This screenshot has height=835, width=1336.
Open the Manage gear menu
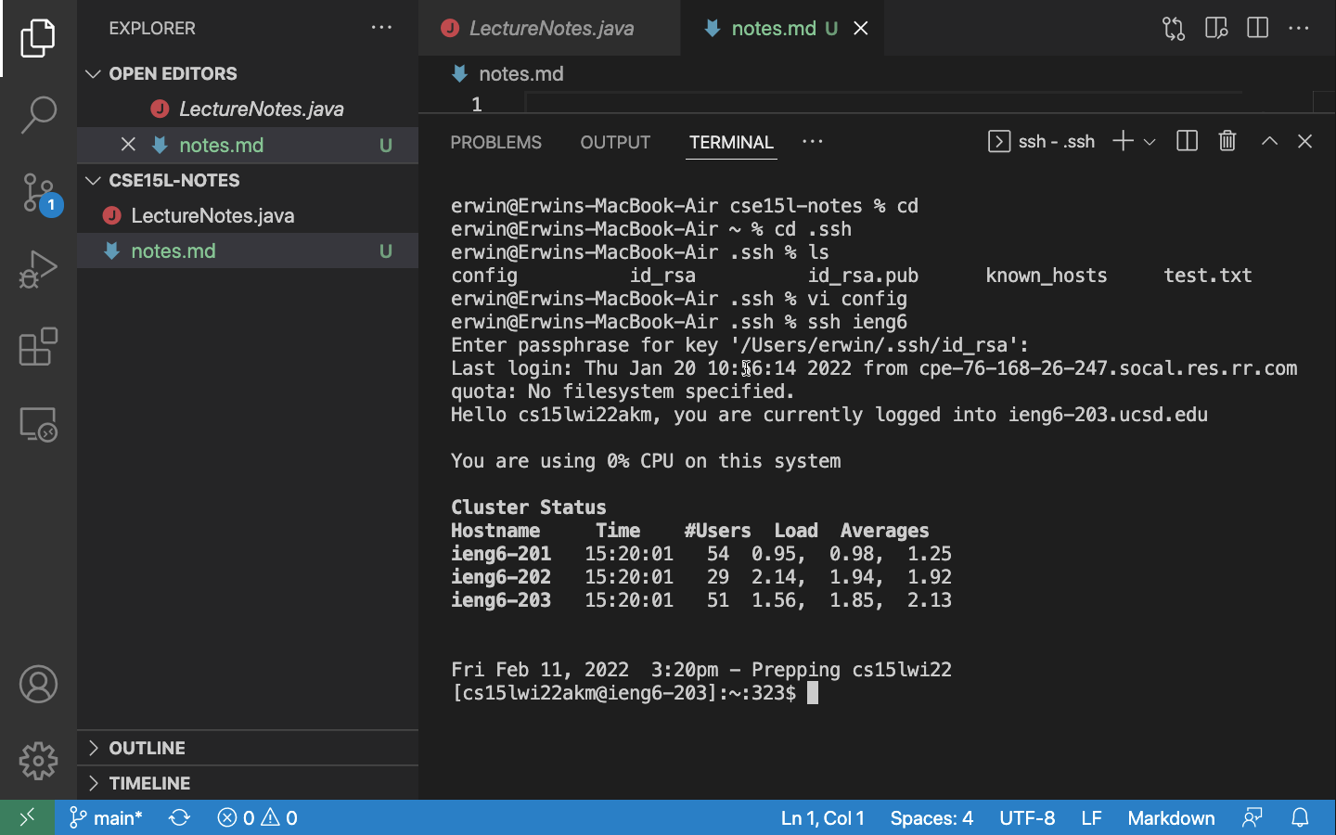(x=38, y=761)
